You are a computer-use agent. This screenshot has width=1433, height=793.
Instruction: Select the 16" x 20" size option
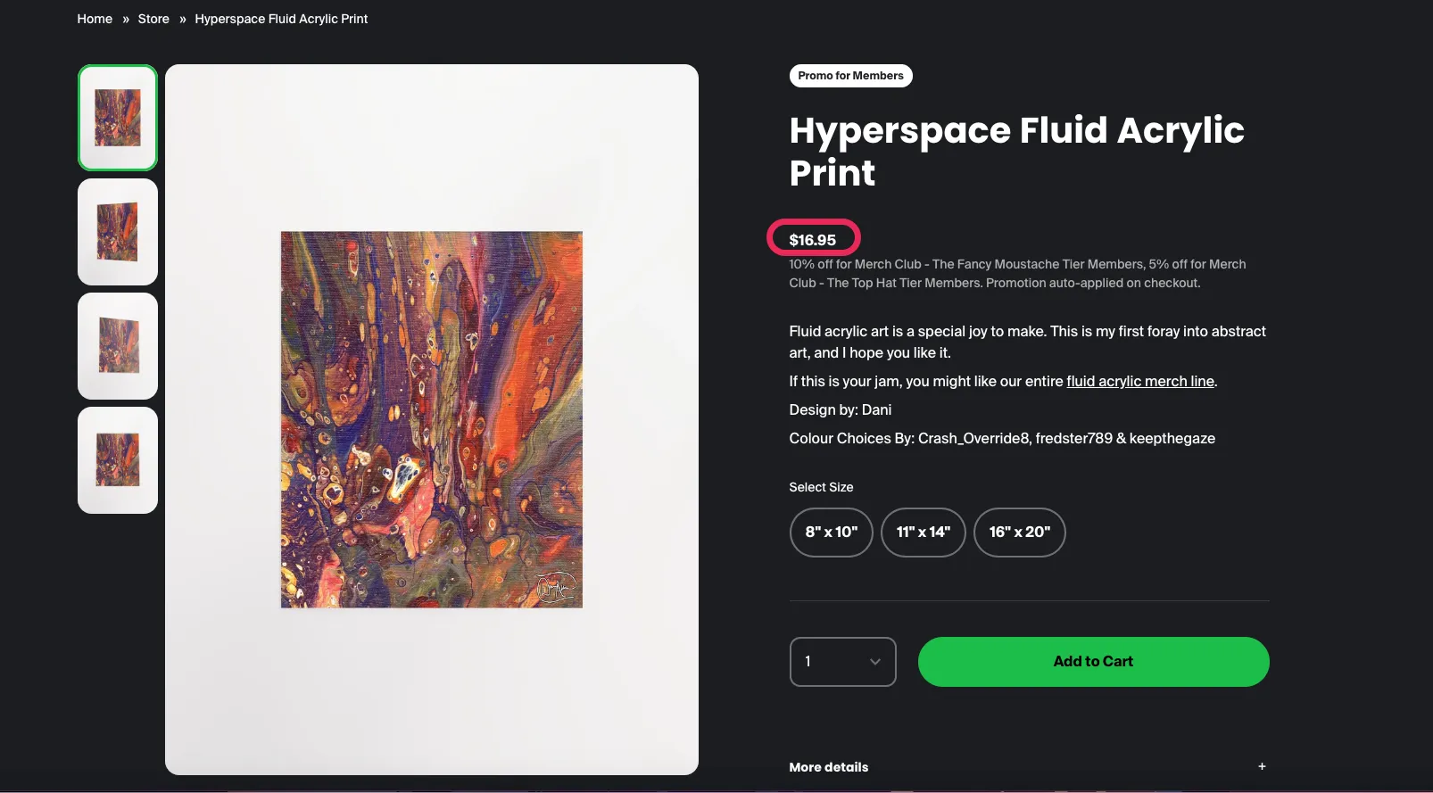click(1019, 533)
